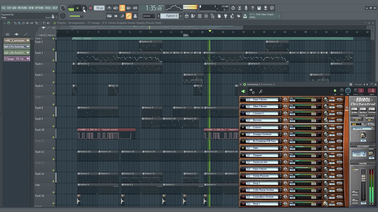Click the OUTPUT button in Edirol Orchestral
This screenshot has width=378, height=212.
tap(363, 109)
